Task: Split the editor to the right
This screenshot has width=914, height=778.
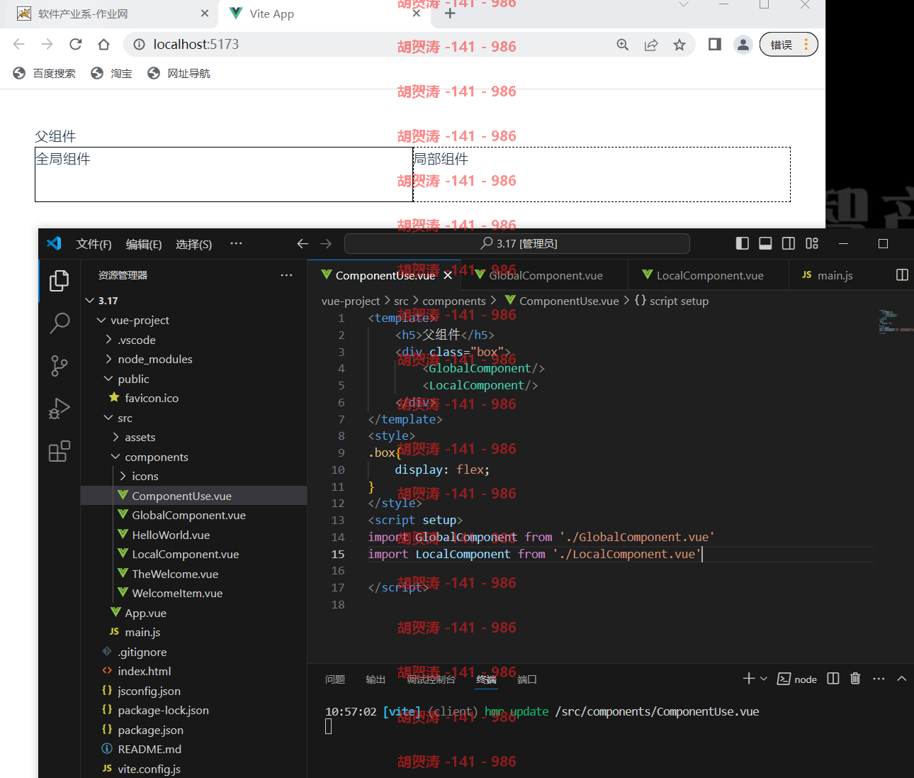Action: click(x=902, y=275)
